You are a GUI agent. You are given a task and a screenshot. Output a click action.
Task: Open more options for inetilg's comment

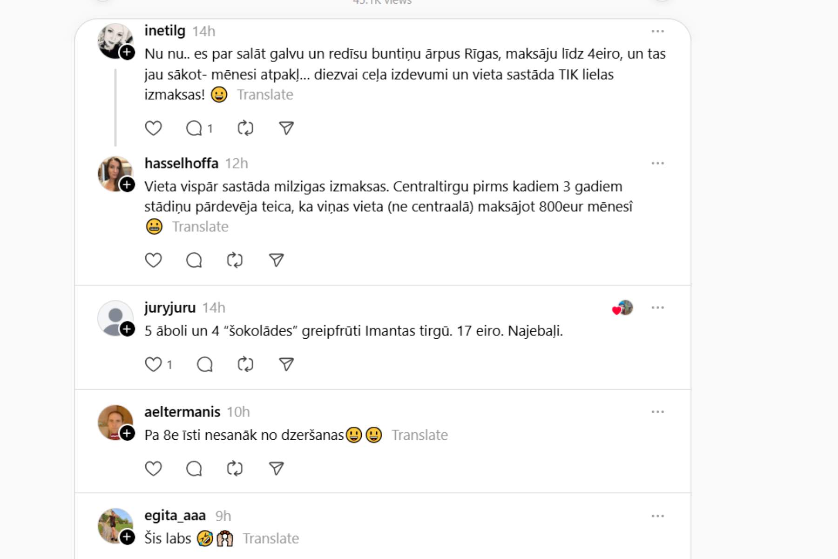657,31
